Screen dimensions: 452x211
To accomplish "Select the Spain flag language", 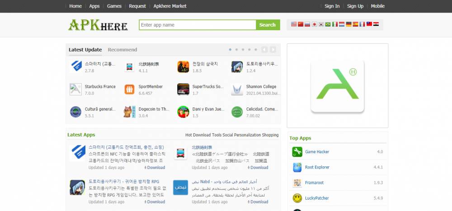I will (x=355, y=24).
